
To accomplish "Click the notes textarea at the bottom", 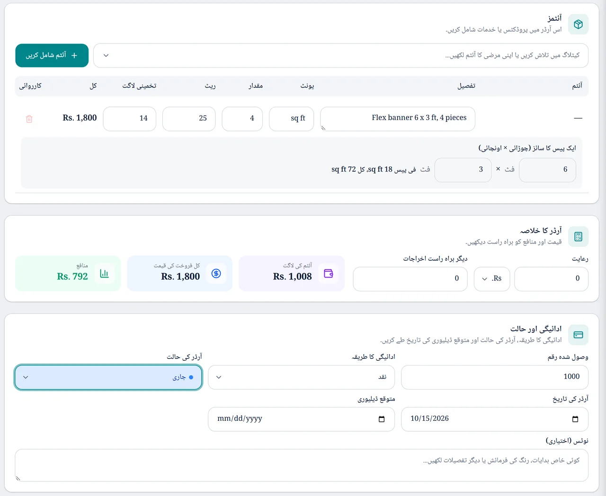I will 302,465.
